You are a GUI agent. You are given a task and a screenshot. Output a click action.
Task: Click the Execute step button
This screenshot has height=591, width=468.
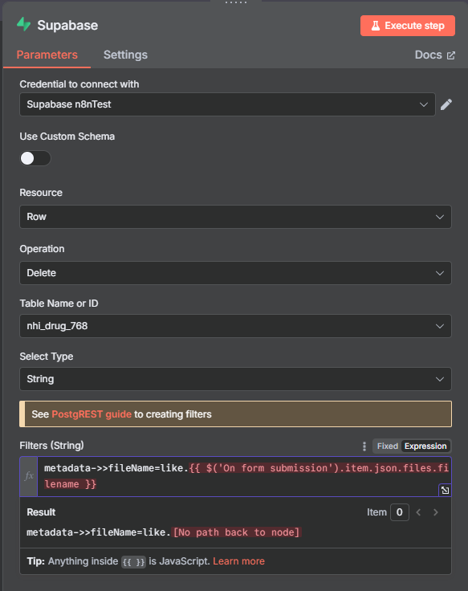pyautogui.click(x=408, y=26)
